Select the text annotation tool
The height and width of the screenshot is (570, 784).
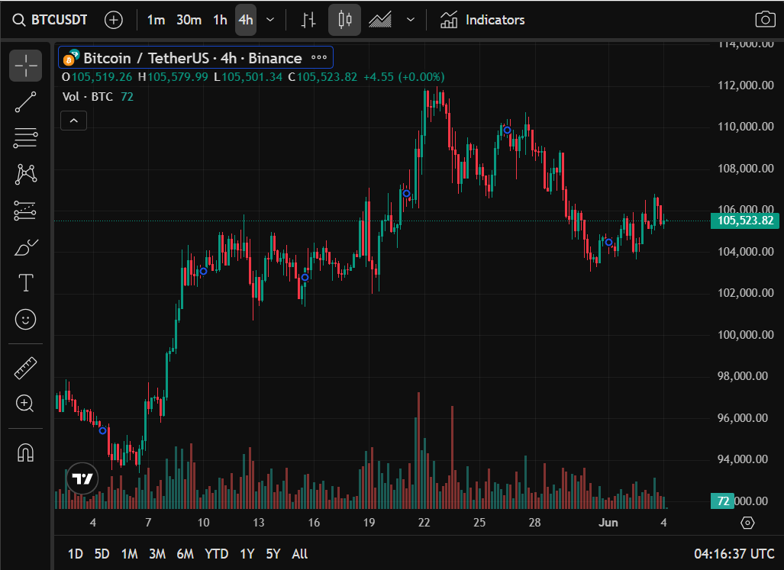coord(25,283)
